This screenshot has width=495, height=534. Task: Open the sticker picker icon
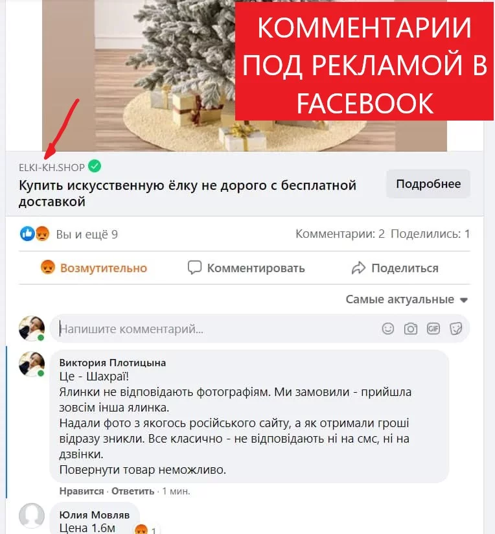455,329
